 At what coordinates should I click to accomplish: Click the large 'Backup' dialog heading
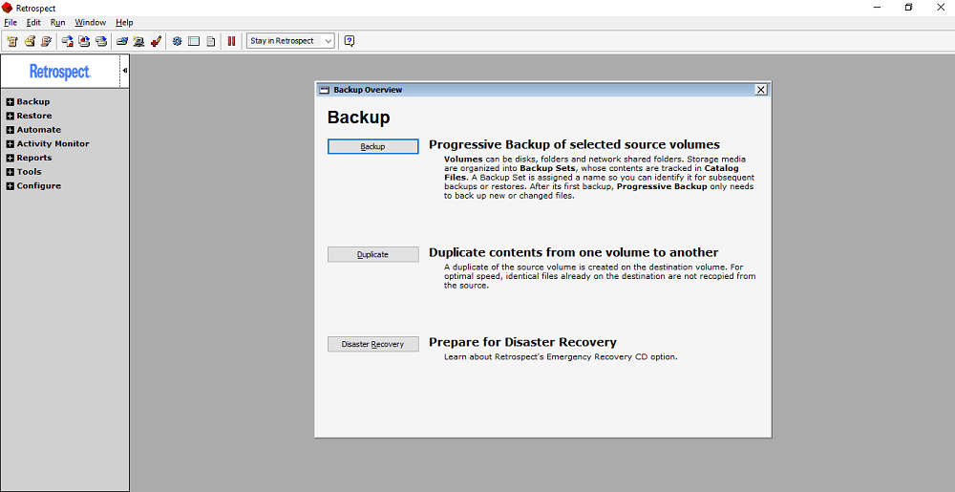click(x=359, y=118)
